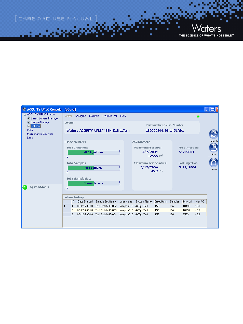The width and height of the screenshot is (243, 324).
Task: Click the Total Injections progress bar
Action: click(x=94, y=152)
